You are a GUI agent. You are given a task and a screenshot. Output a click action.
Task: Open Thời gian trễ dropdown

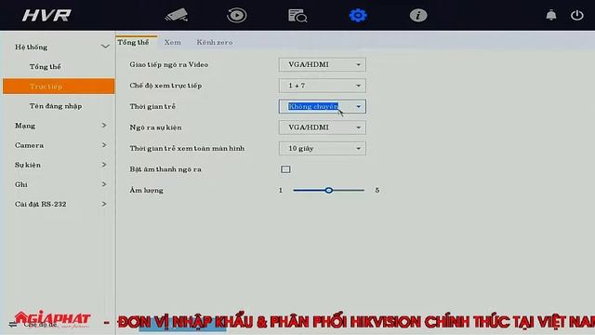pos(323,106)
